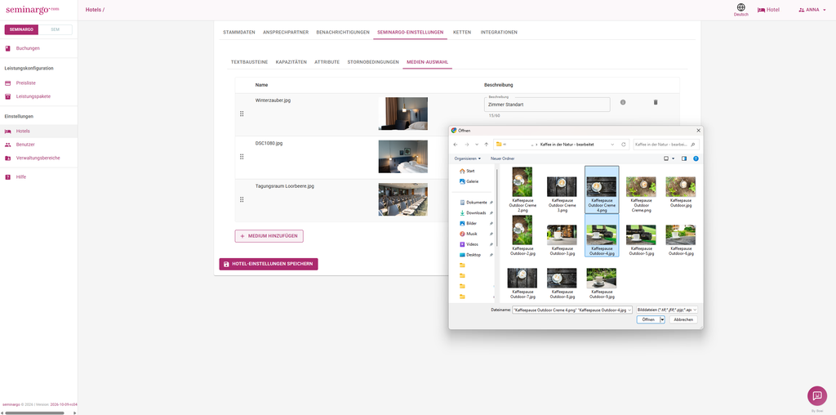
Task: Expand the address bar history dropdown
Action: (x=612, y=145)
